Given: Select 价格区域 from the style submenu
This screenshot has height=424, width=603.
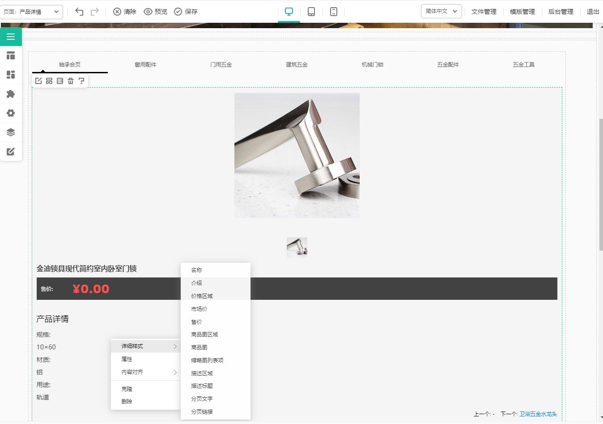Looking at the screenshot, I should click(202, 296).
